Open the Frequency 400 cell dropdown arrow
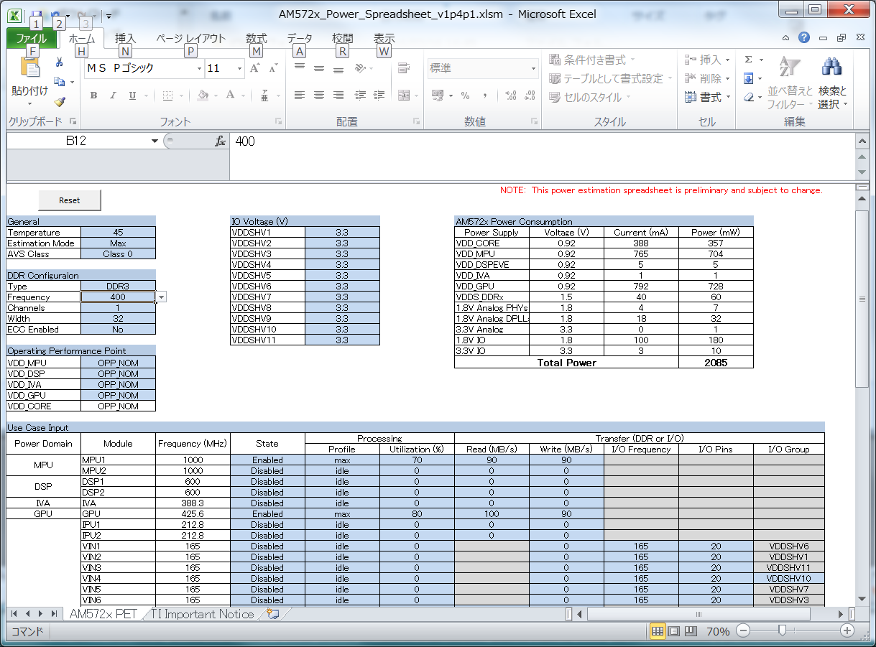The height and width of the screenshot is (647, 876). pyautogui.click(x=162, y=297)
